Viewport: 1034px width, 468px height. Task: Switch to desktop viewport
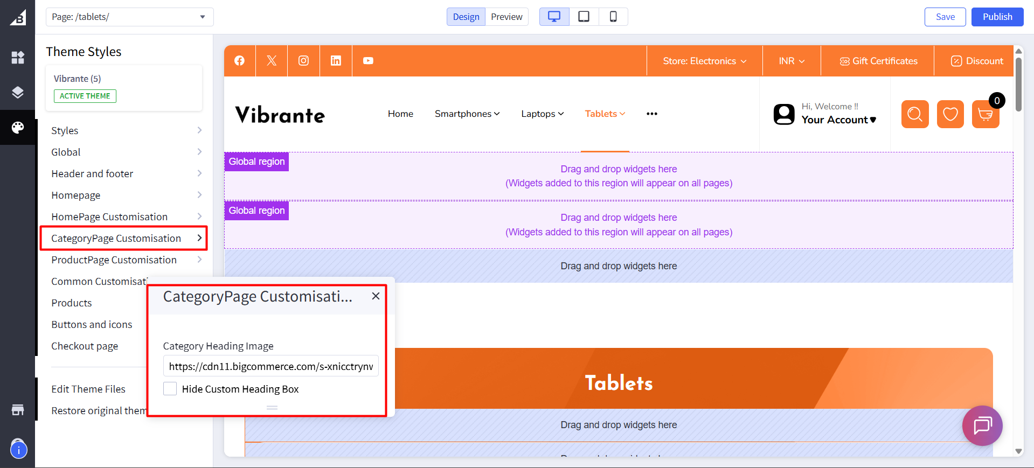point(554,17)
